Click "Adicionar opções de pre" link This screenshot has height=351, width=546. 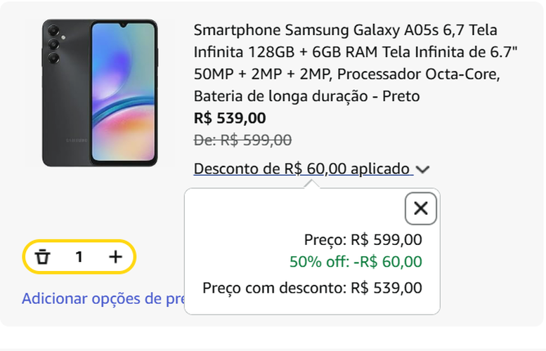click(103, 298)
